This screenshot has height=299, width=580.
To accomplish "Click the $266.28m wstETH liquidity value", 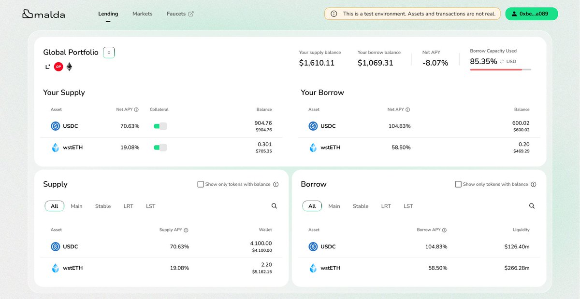I will tap(517, 268).
